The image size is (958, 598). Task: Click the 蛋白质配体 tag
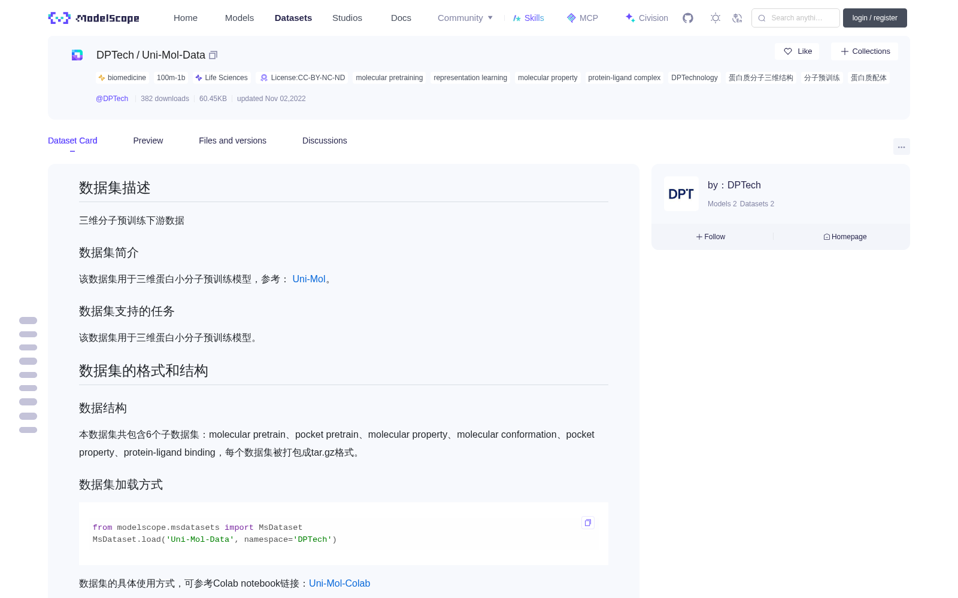coord(868,78)
